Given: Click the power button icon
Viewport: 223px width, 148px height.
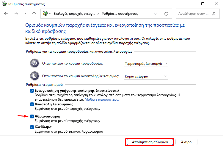Looking at the screenshot, I should click(x=34, y=63).
